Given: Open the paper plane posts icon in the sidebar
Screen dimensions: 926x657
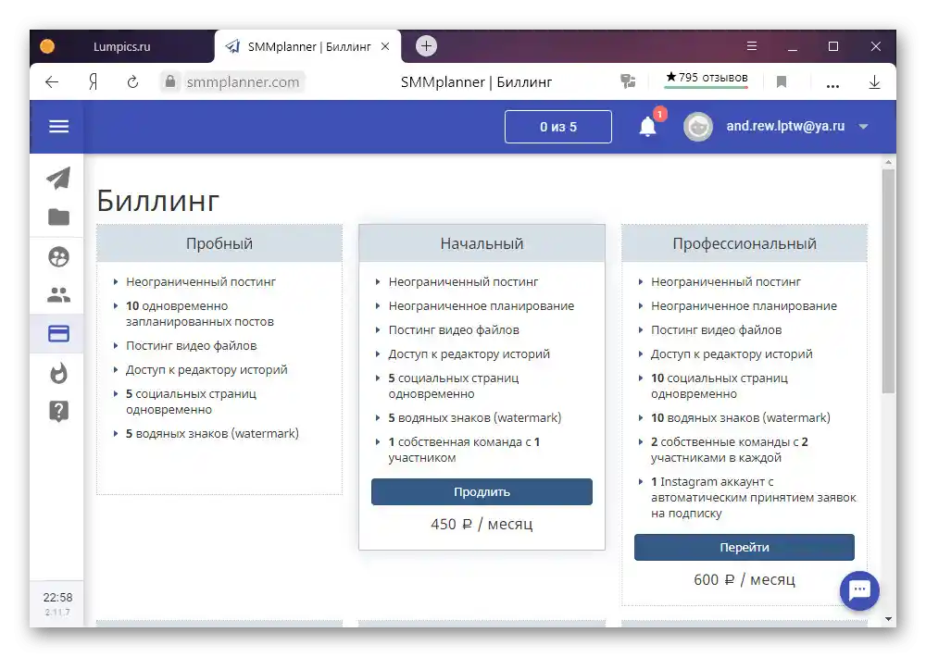Looking at the screenshot, I should (58, 178).
